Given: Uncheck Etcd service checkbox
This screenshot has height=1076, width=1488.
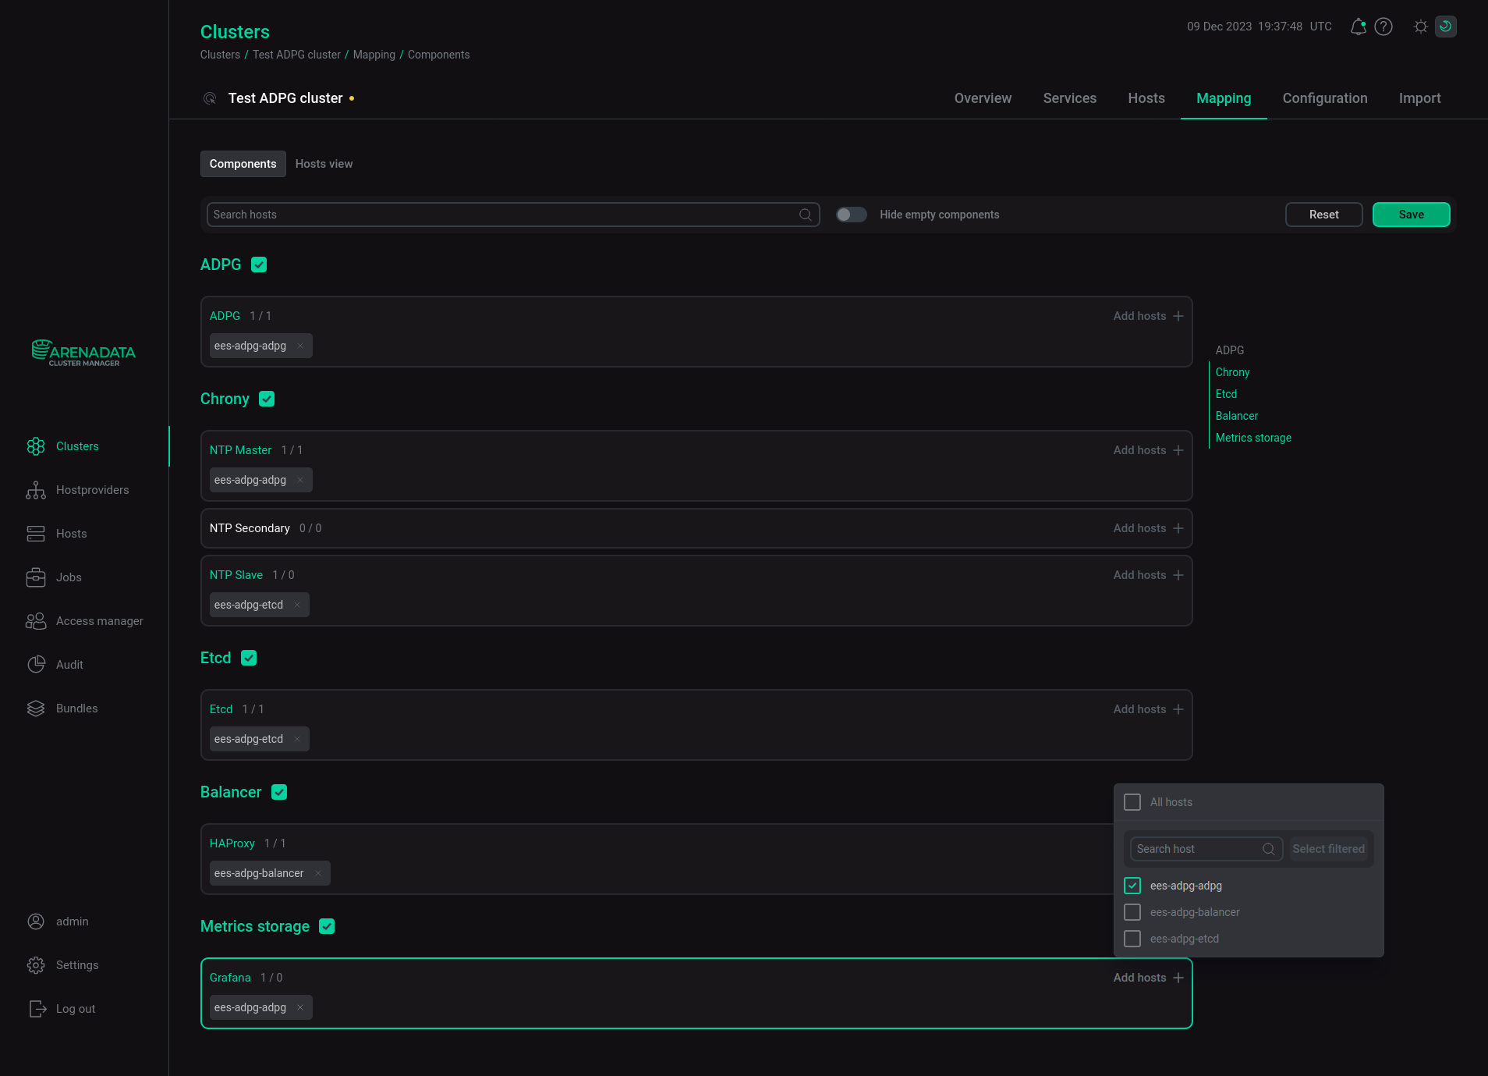Looking at the screenshot, I should pyautogui.click(x=249, y=658).
